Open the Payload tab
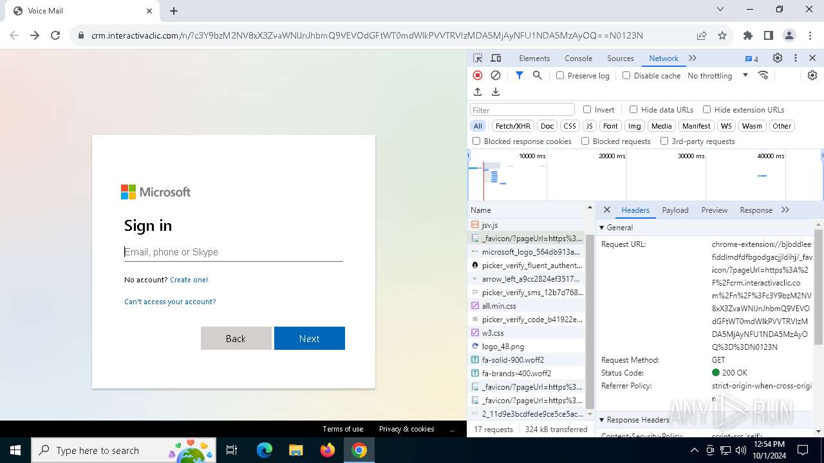This screenshot has height=463, width=824. click(675, 210)
